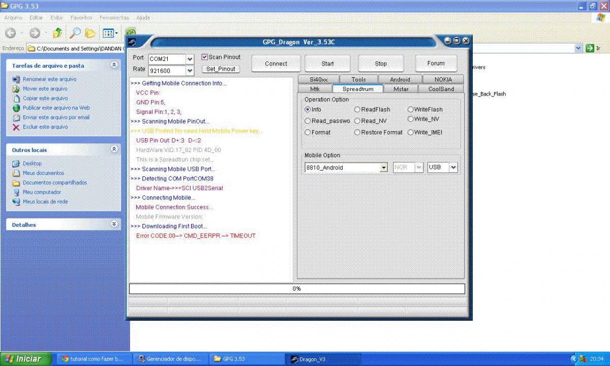Viewport: 610px width, 366px height.
Task: Switch to the CoolSand tab
Action: 441,89
